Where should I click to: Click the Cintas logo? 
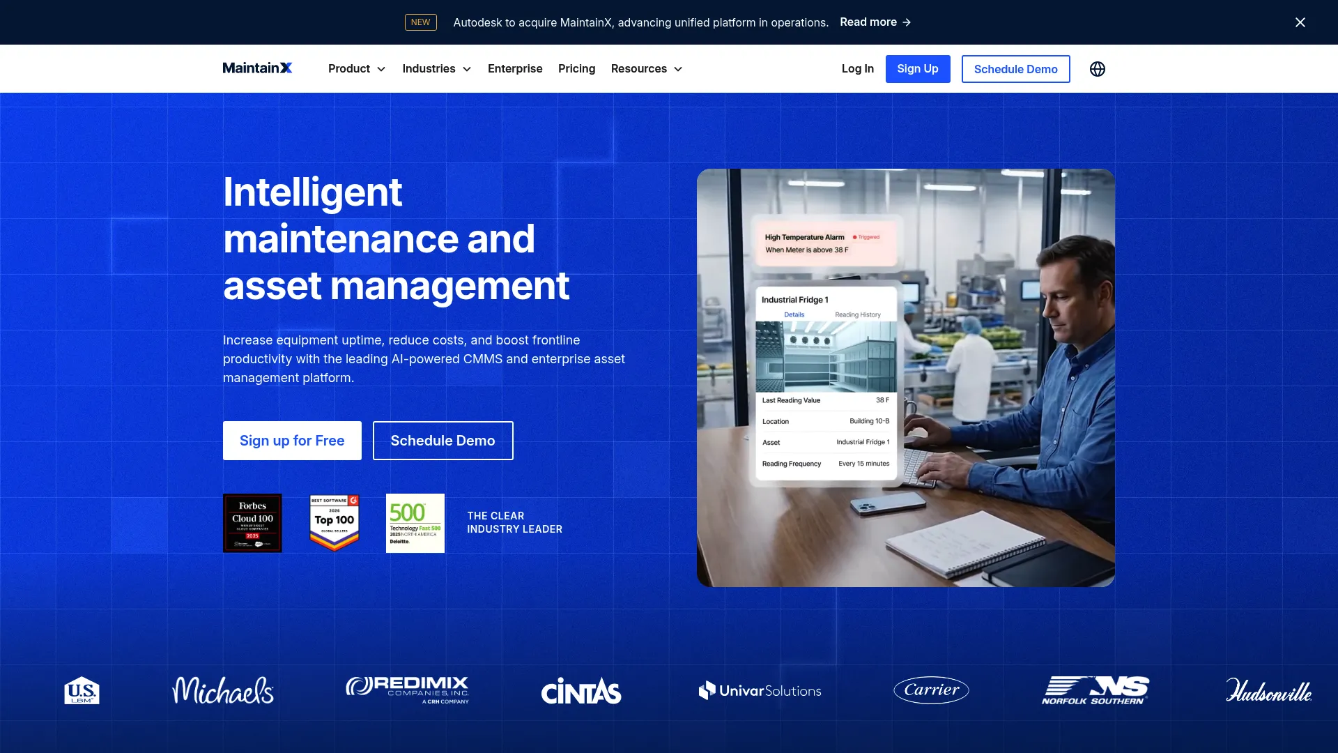[x=581, y=691]
